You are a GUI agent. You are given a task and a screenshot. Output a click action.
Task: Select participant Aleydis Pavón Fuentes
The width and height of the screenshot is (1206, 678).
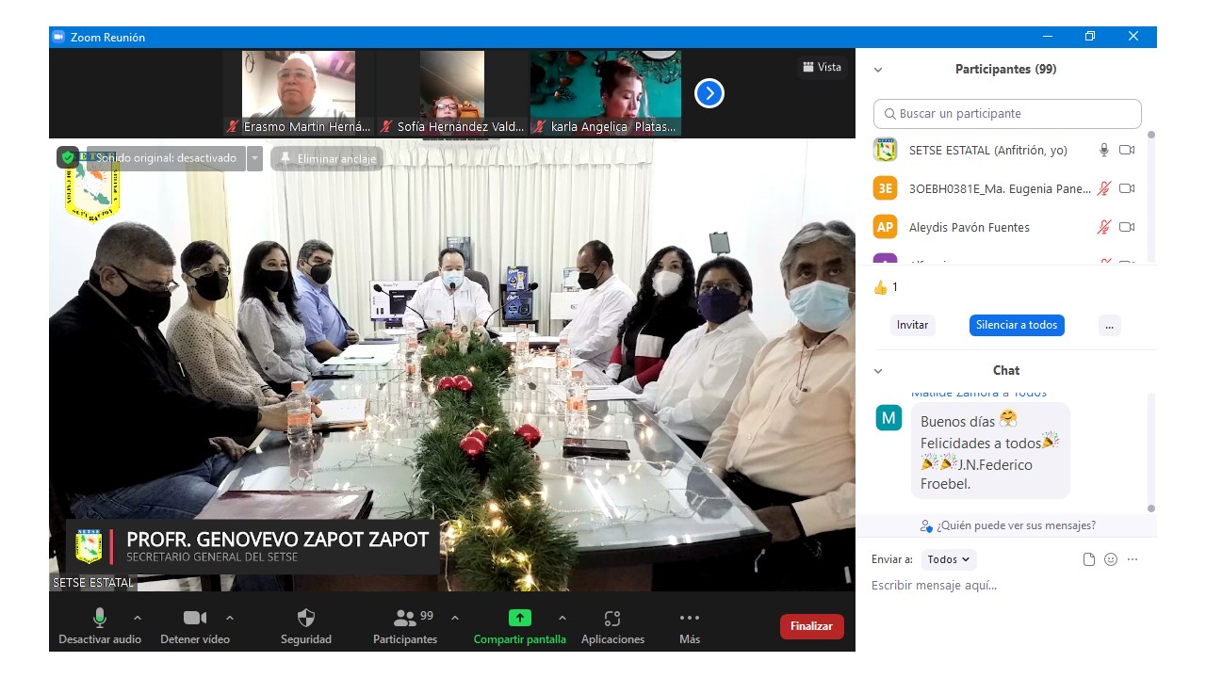[x=970, y=227]
